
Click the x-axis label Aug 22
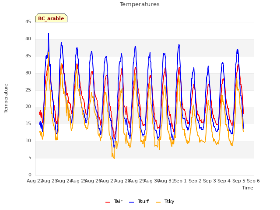[x=35, y=181]
